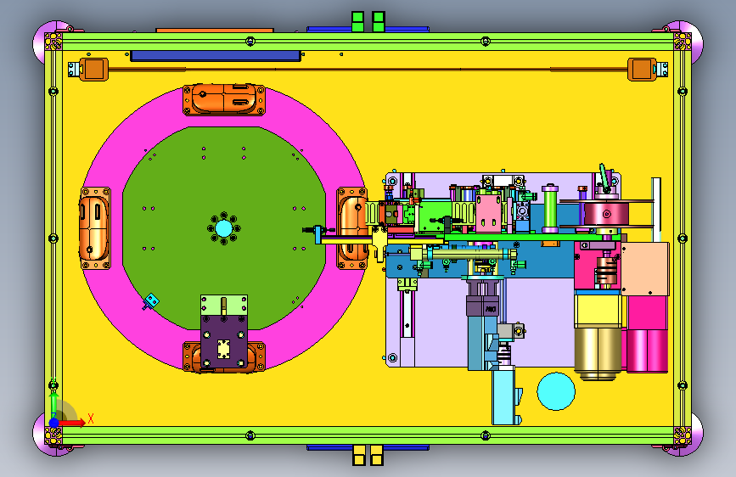This screenshot has width=736, height=477.
Task: Select the light green plate above the purple block
Action: tap(224, 306)
